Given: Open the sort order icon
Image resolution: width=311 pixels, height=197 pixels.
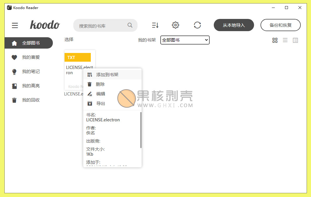Looking at the screenshot, I should tap(155, 25).
